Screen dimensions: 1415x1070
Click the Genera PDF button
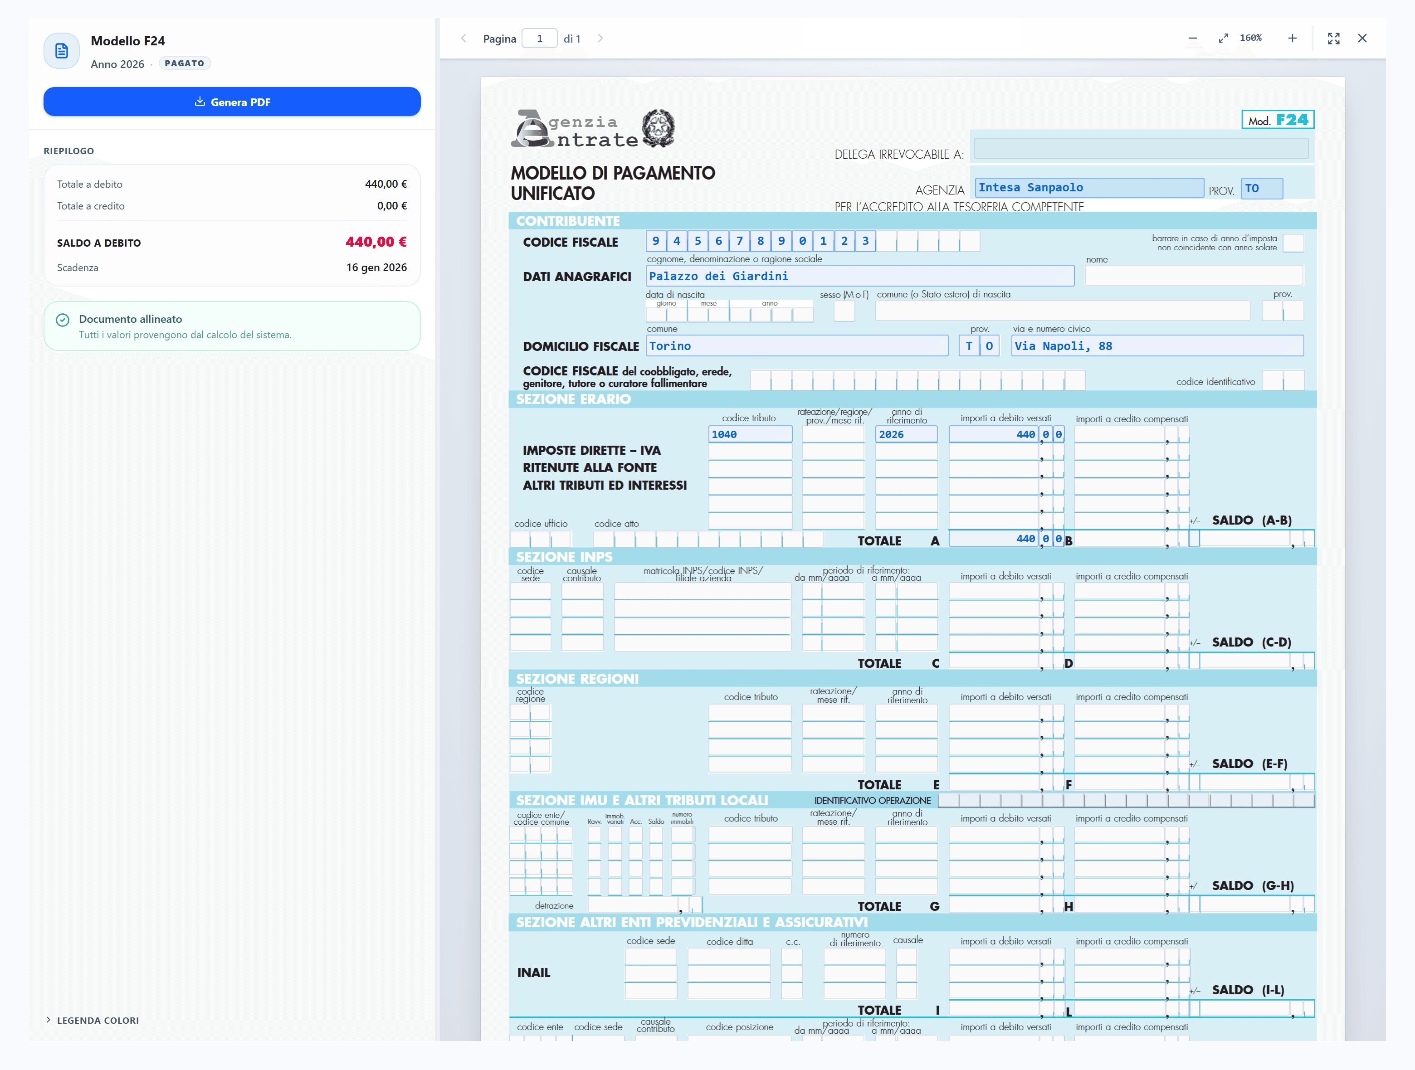click(232, 102)
